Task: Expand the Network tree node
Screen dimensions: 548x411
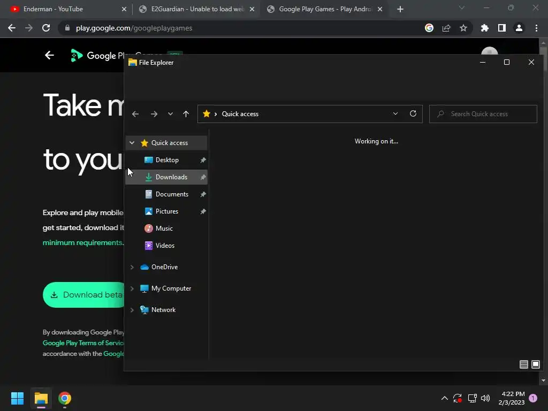Action: [132, 310]
